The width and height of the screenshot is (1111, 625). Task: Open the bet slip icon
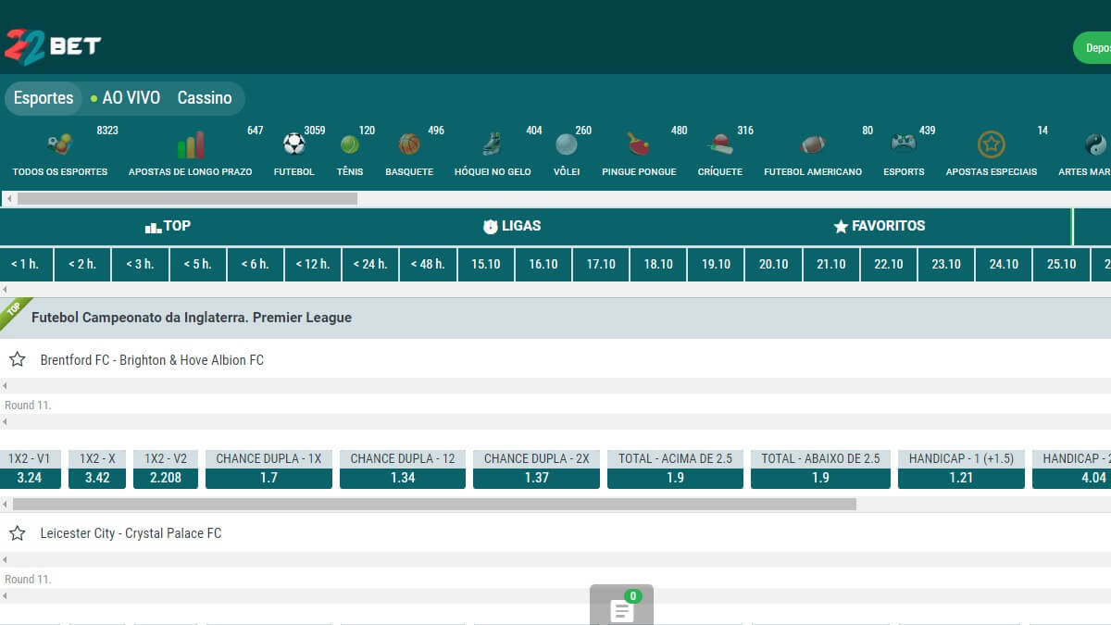click(x=622, y=607)
